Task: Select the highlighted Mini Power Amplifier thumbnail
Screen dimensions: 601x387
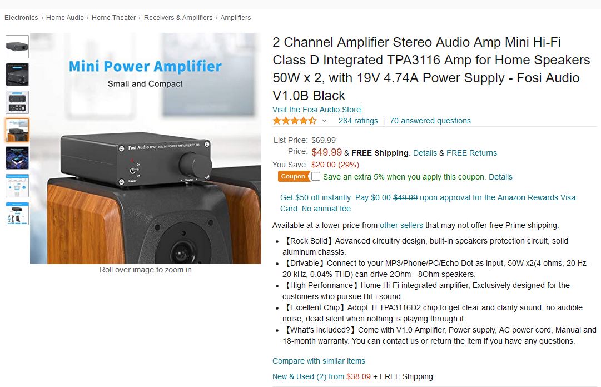Action: [17, 130]
